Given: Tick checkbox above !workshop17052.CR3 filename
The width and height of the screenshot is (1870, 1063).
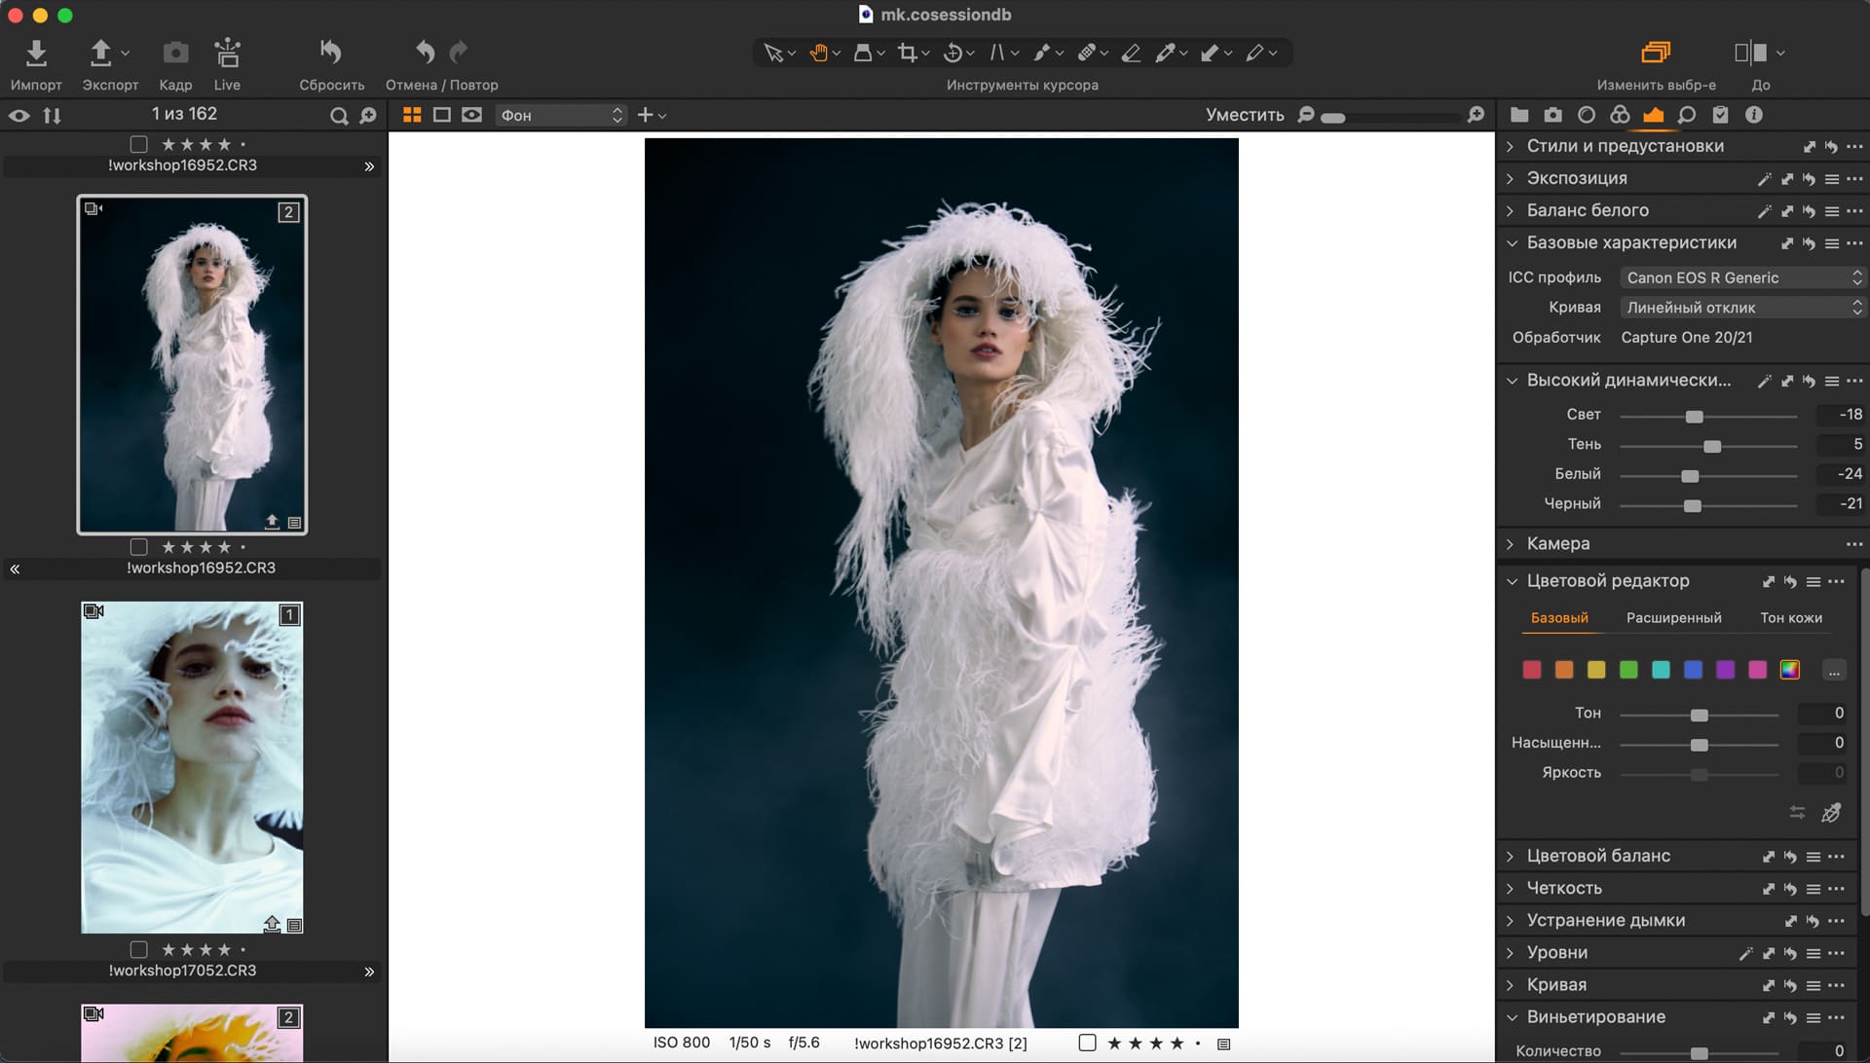Looking at the screenshot, I should [139, 949].
